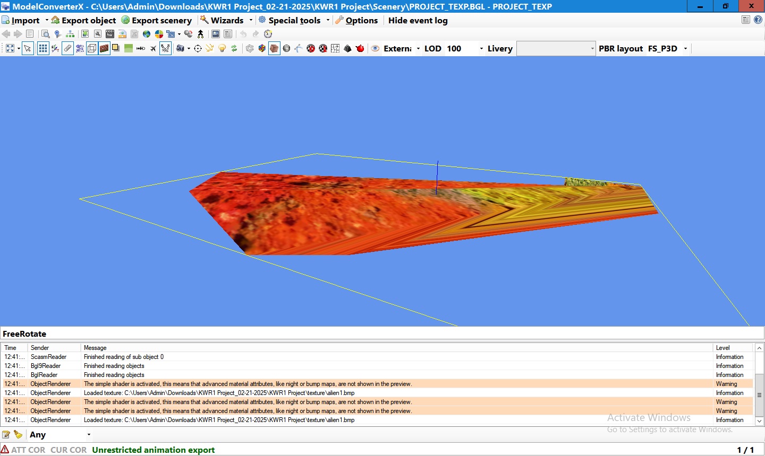Open the Wizards menu

point(222,20)
